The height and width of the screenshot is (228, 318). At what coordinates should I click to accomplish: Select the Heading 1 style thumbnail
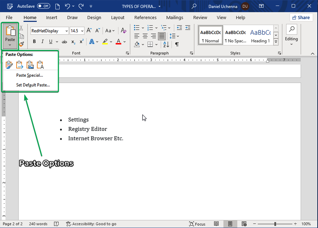(260, 36)
